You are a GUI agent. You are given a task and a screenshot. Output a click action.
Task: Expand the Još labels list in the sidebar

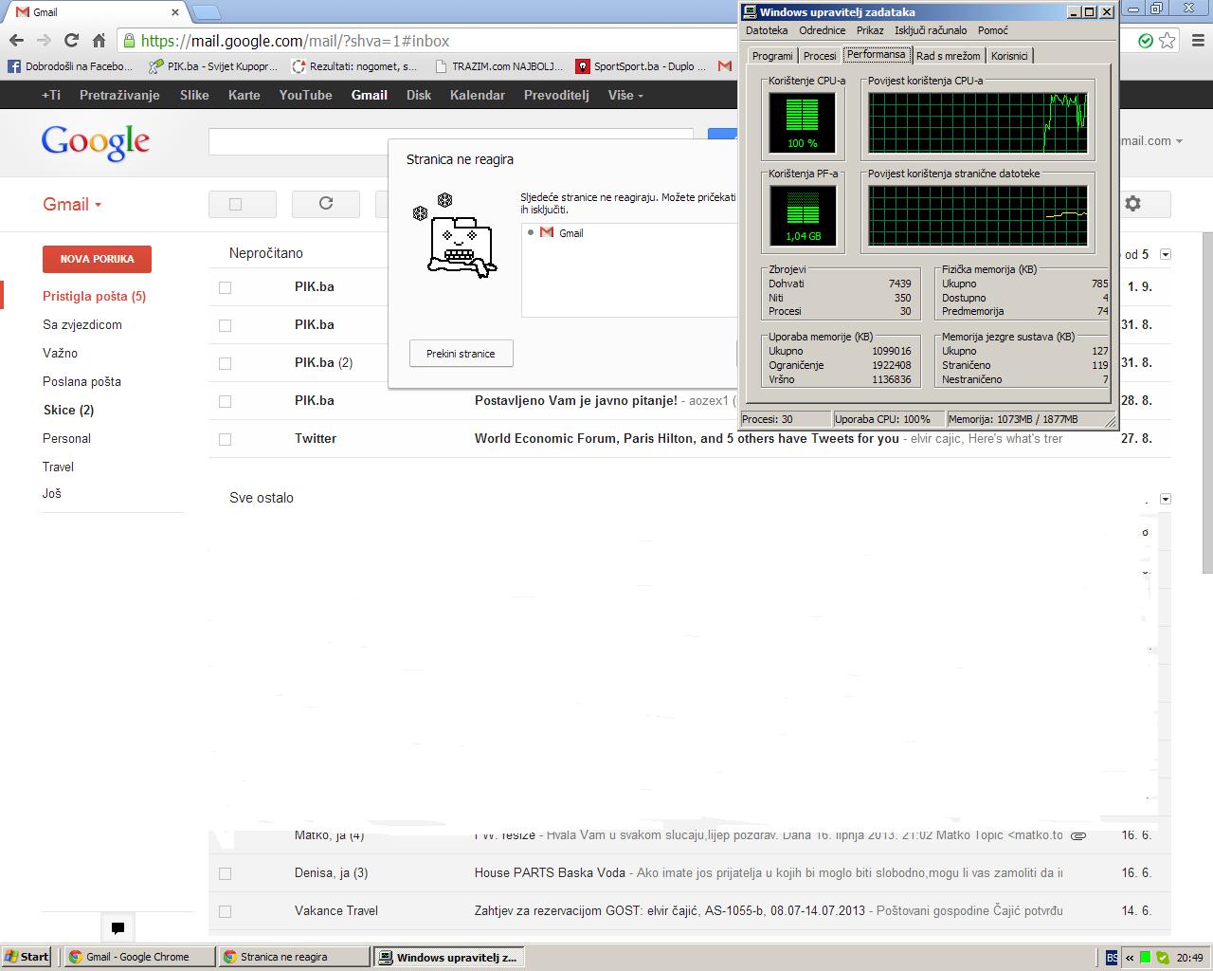pos(52,493)
